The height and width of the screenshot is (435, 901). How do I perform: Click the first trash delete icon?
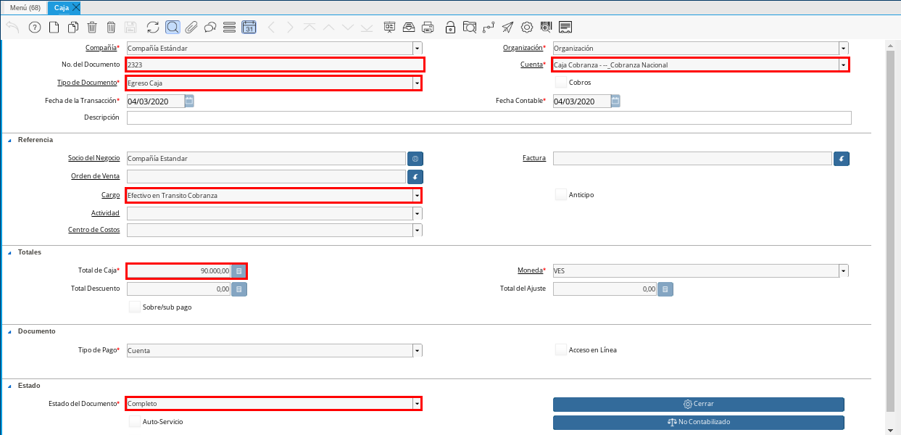92,28
